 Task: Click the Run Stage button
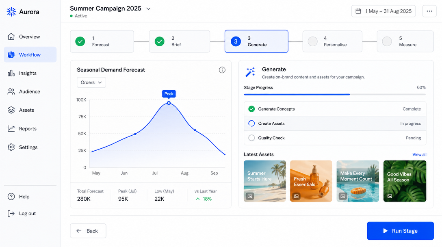tap(400, 231)
